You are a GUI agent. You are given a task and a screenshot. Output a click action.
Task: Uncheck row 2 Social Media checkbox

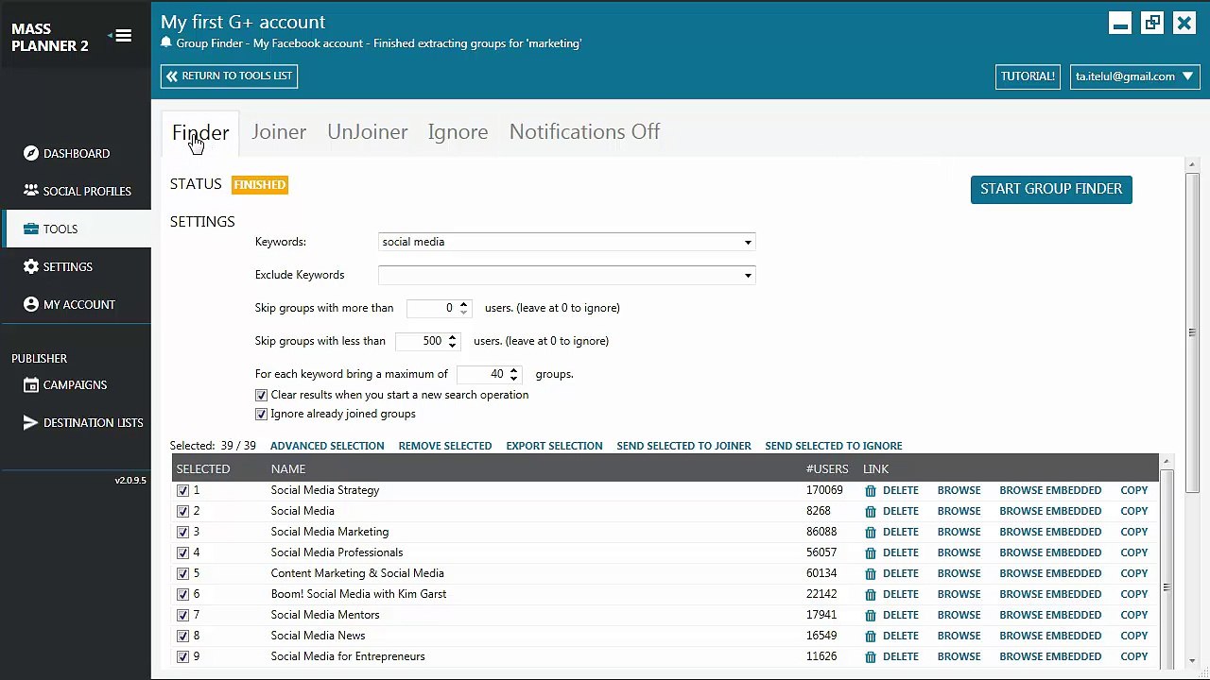[182, 511]
